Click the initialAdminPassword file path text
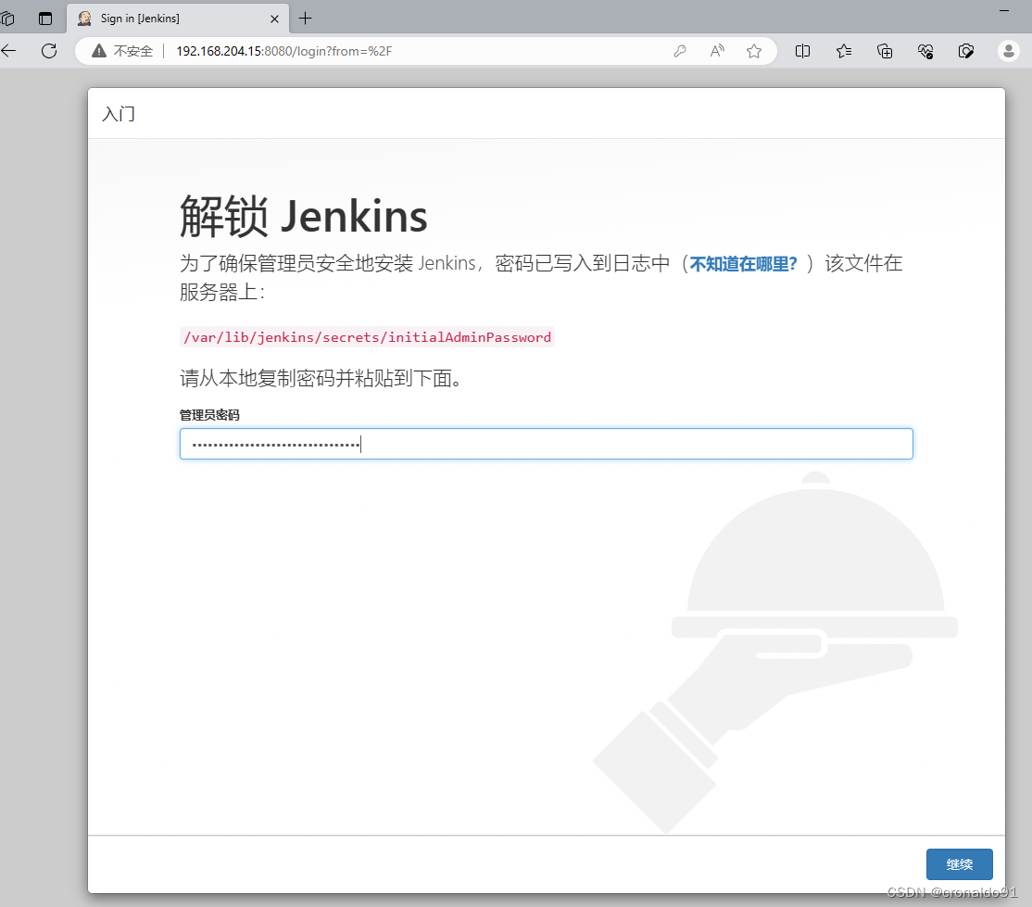 point(367,337)
